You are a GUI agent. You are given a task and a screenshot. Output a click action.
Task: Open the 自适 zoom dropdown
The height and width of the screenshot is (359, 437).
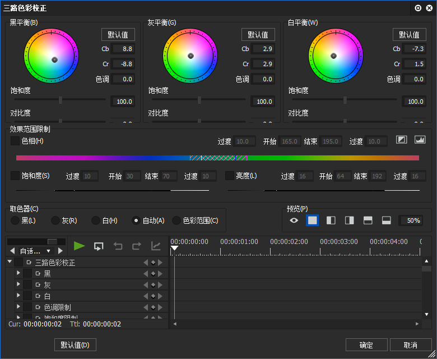pyautogui.click(x=36, y=251)
